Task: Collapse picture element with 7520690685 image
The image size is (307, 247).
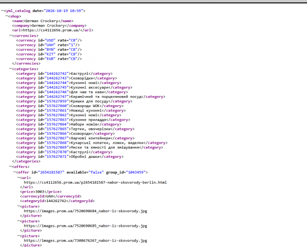Action: 18,221
